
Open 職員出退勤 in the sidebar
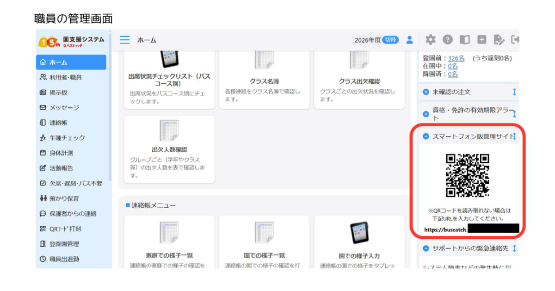click(x=71, y=259)
